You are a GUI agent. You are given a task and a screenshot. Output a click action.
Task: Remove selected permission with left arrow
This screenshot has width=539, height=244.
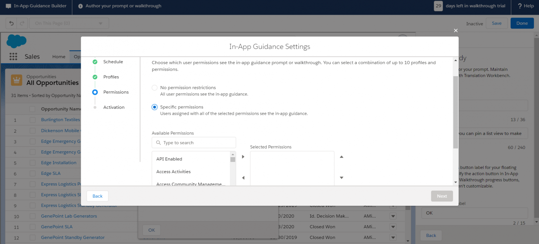coord(243,178)
